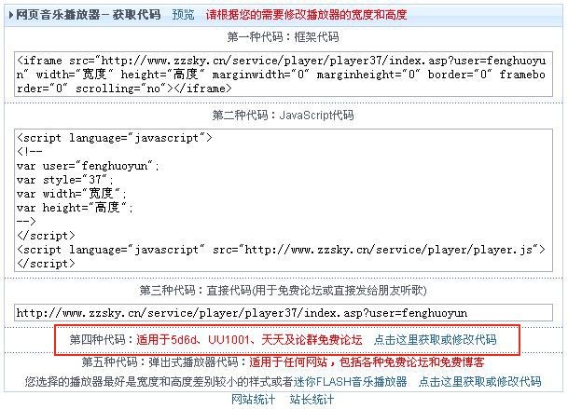The width and height of the screenshot is (568, 409).
Task: Click 网页音乐播放器－获取代码 header title
Action: coord(89,15)
